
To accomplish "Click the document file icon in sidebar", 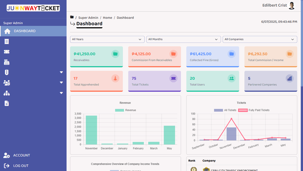I will coord(7,103).
